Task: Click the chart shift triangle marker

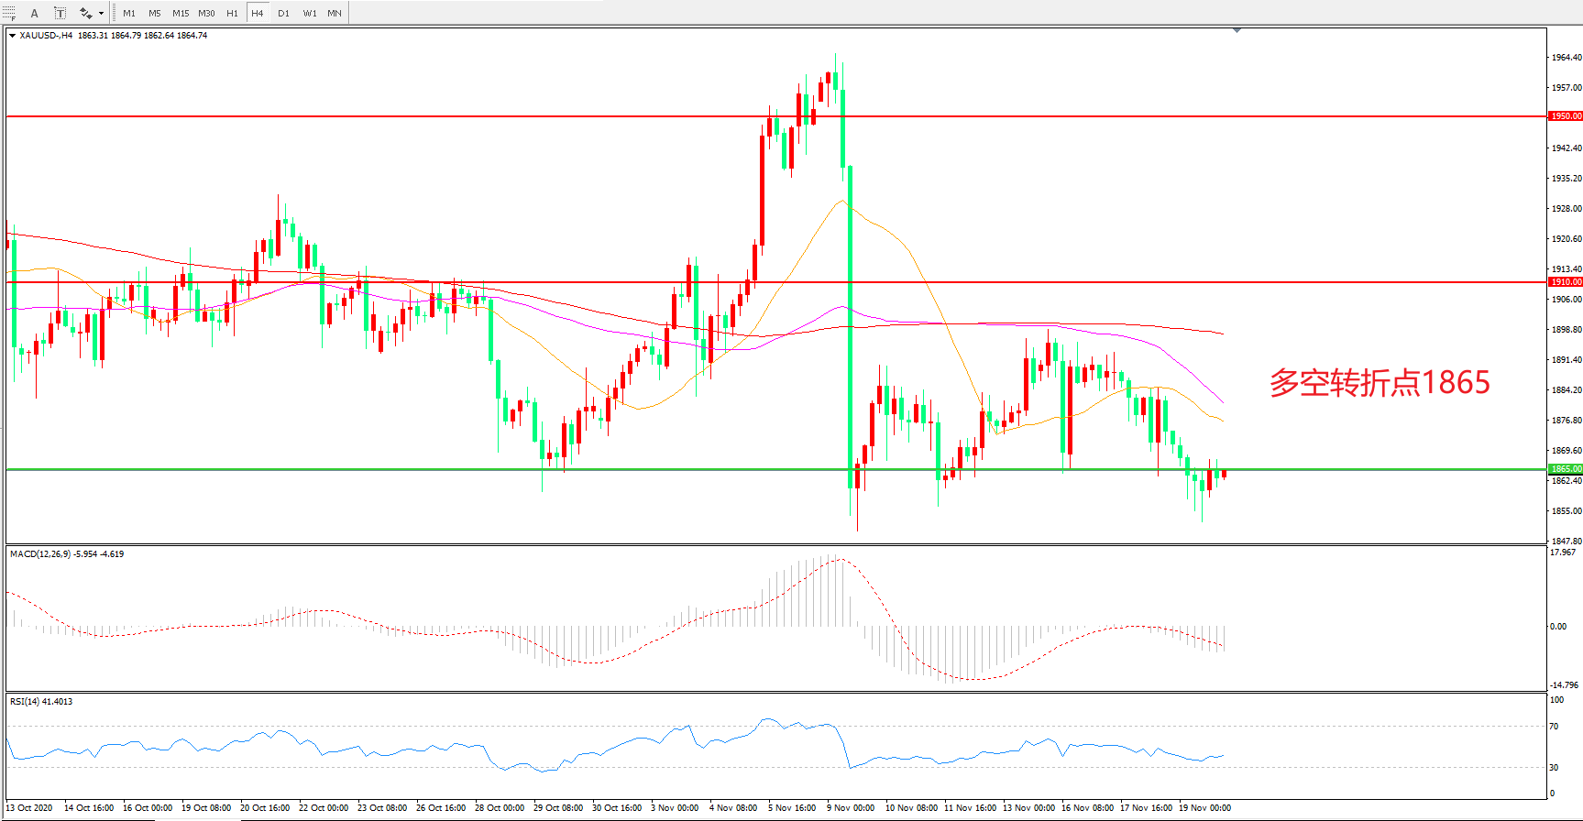Action: tap(1237, 30)
